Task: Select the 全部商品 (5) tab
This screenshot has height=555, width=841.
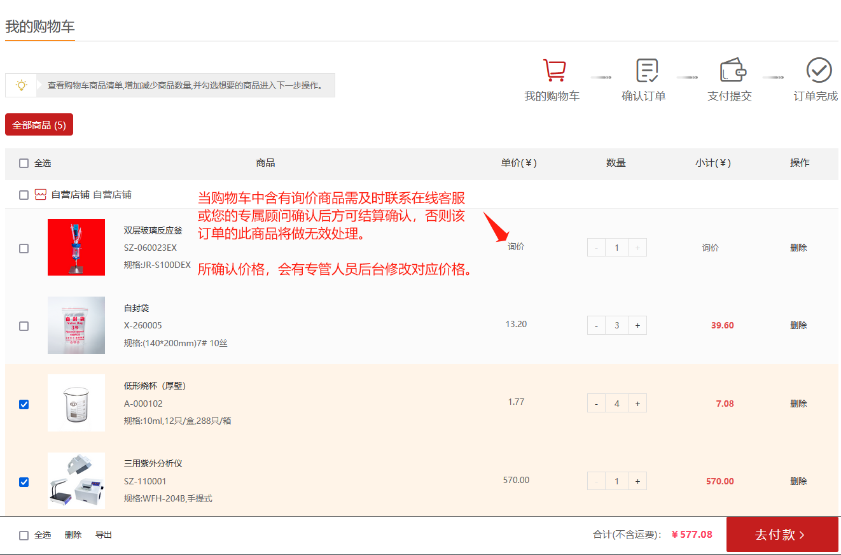Action: [39, 125]
